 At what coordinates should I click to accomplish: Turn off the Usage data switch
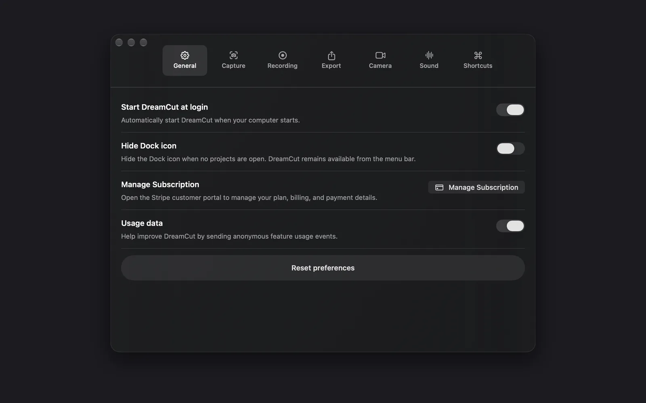pyautogui.click(x=510, y=226)
